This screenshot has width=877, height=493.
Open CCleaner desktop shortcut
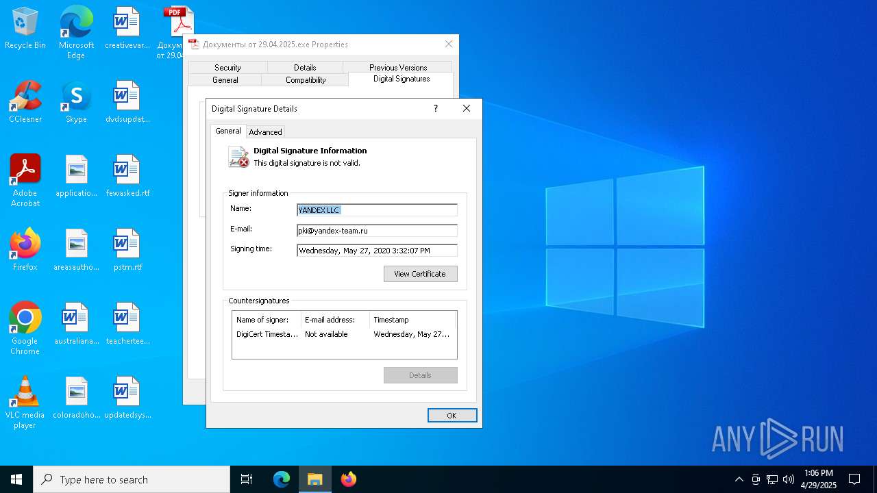pyautogui.click(x=25, y=102)
